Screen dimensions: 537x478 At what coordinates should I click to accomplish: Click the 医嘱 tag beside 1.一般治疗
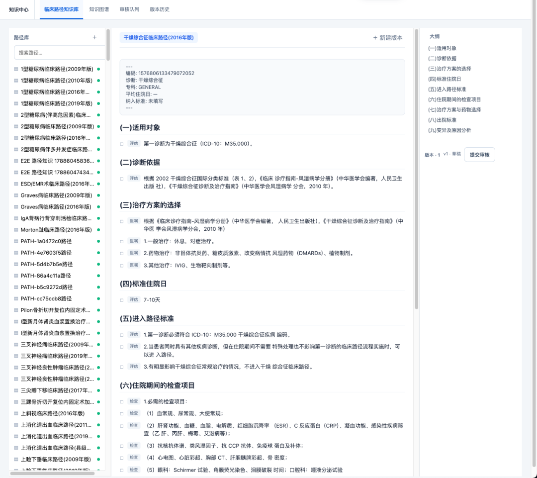tap(134, 241)
